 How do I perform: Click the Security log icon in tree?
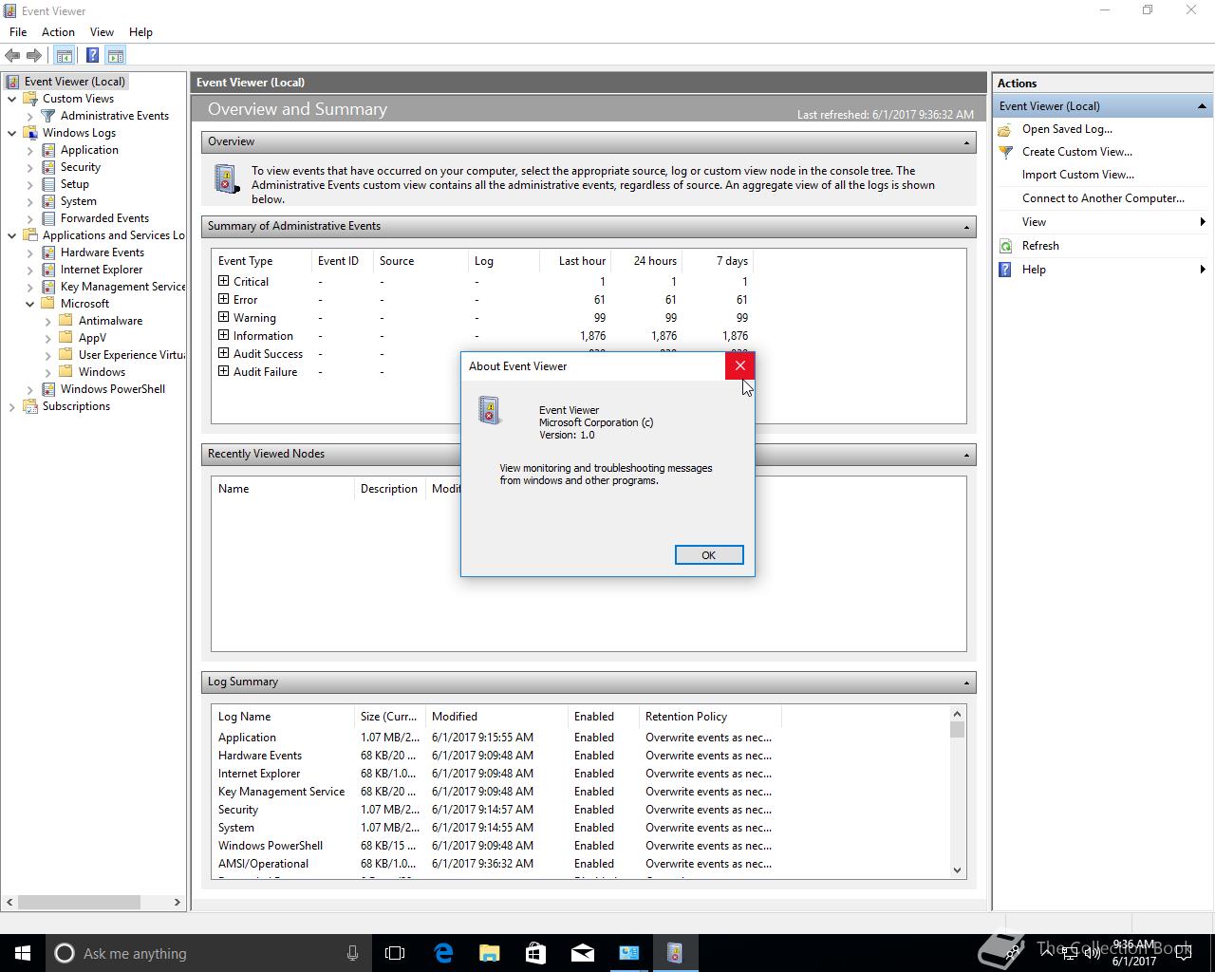click(48, 167)
